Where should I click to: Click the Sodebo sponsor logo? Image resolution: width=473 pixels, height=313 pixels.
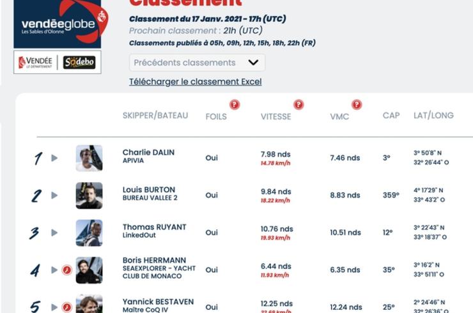coord(79,63)
